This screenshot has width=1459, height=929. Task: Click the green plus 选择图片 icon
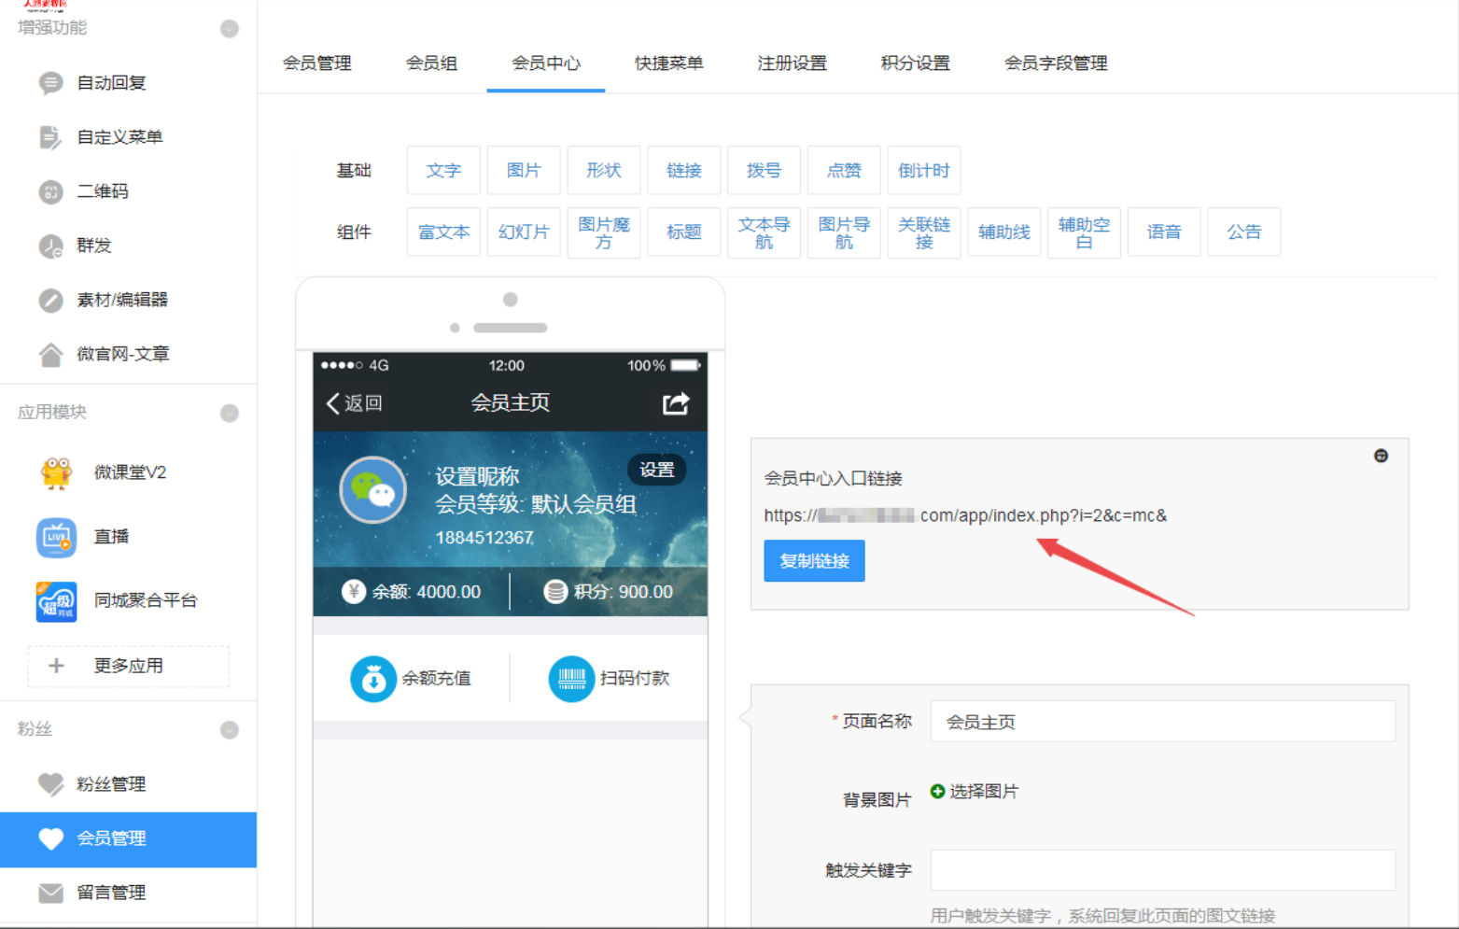938,792
